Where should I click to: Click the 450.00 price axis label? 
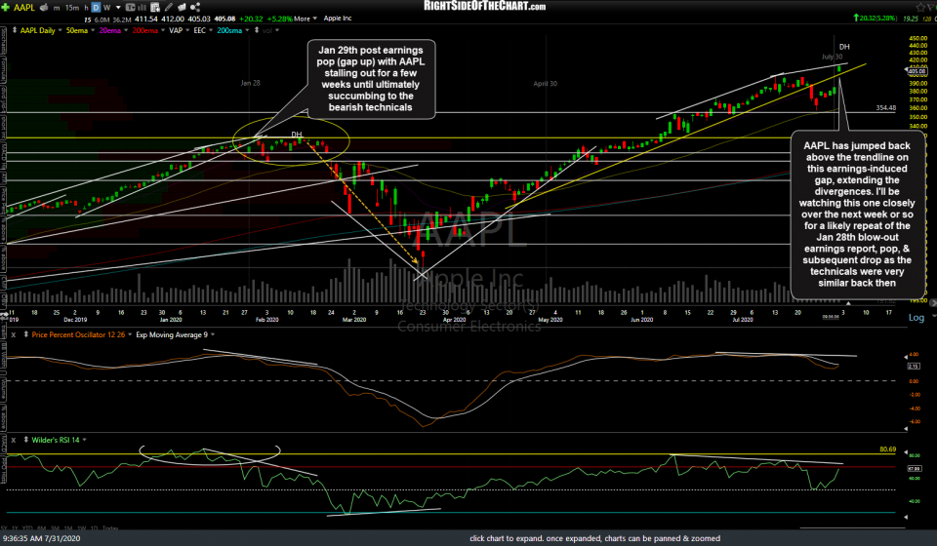(x=917, y=38)
